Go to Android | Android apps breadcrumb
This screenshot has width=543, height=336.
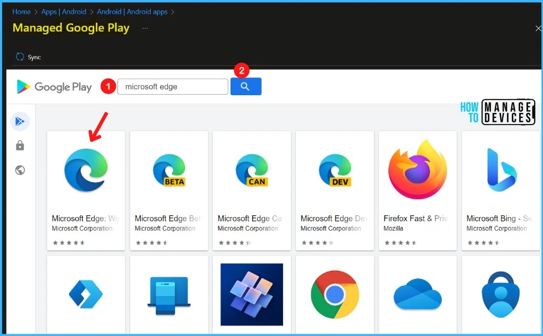[132, 12]
